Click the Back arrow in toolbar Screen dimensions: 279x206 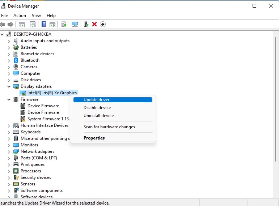(3, 24)
